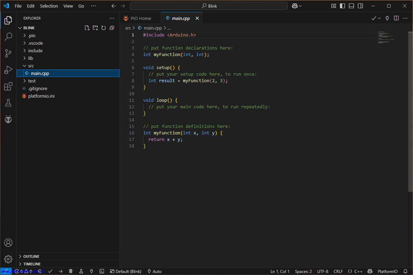This screenshot has height=275, width=413.
Task: Open the File menu
Action: (x=18, y=6)
